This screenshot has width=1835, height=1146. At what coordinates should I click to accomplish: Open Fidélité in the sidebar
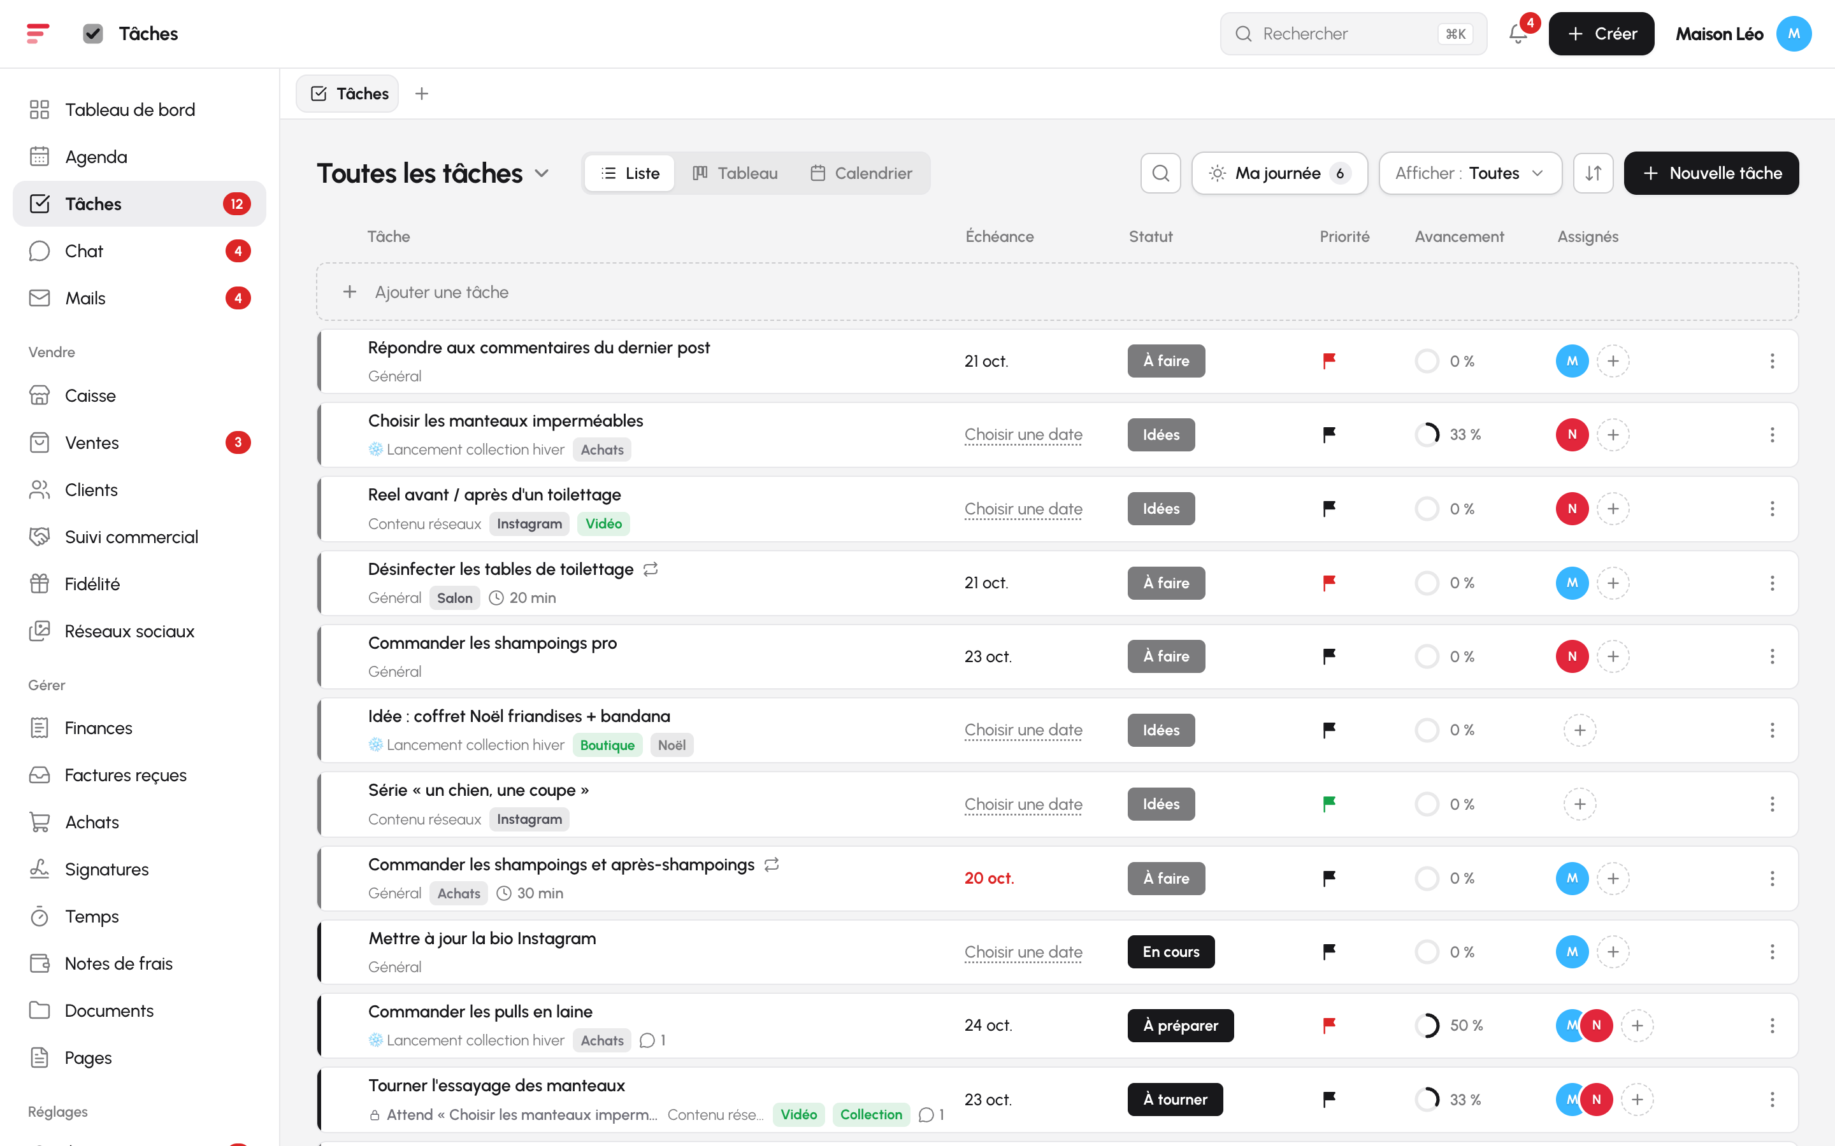[x=140, y=584]
